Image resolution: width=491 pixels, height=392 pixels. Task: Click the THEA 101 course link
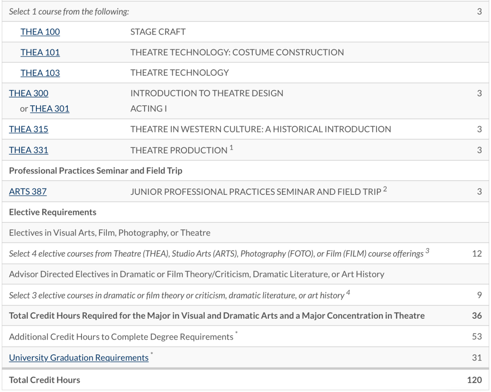40,52
